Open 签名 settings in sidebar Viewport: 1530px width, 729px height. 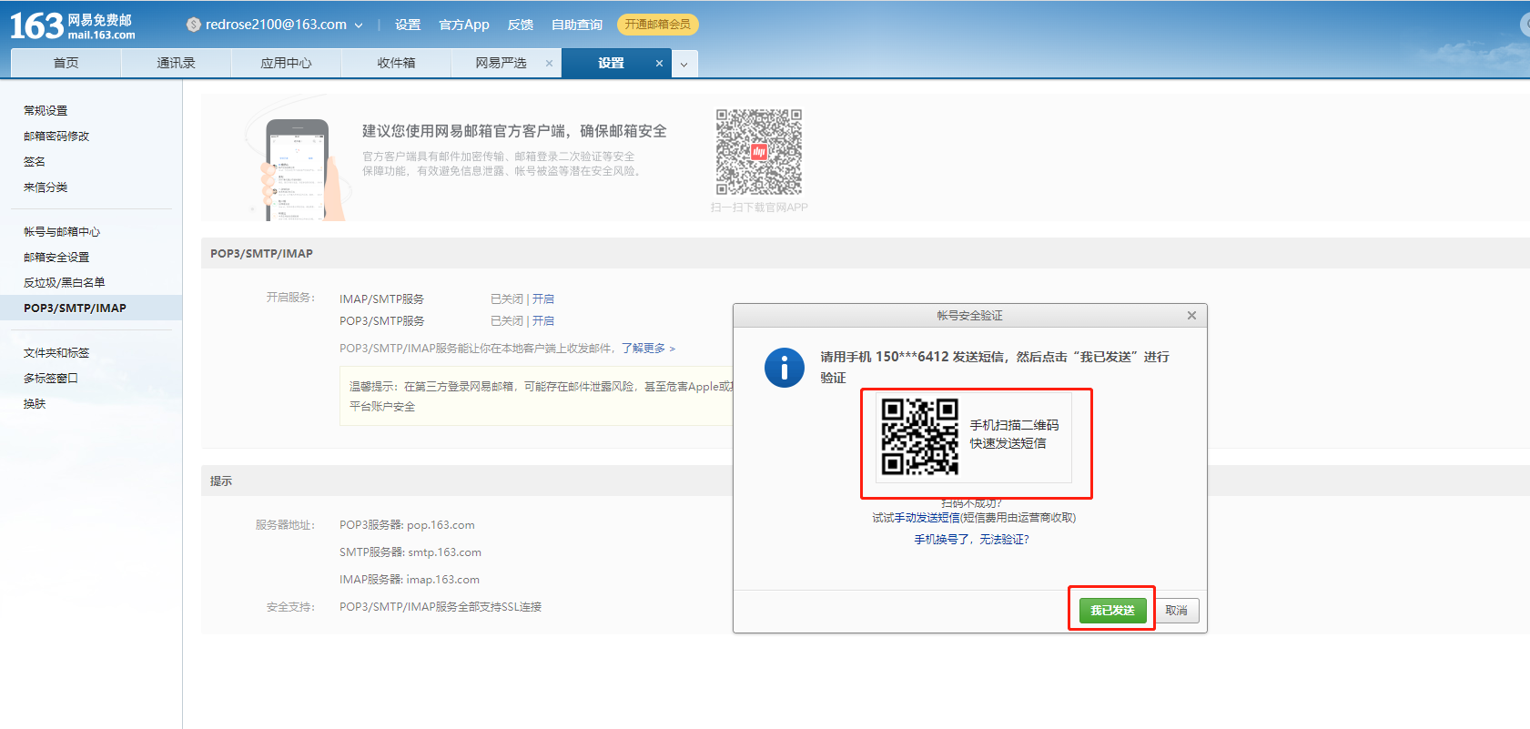click(x=35, y=161)
